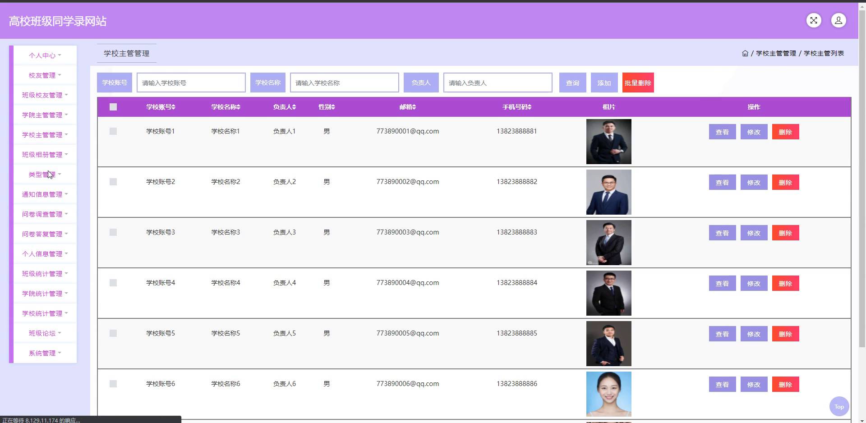Check the row checkbox for 学校账号1
The height and width of the screenshot is (423, 866).
[x=113, y=131]
